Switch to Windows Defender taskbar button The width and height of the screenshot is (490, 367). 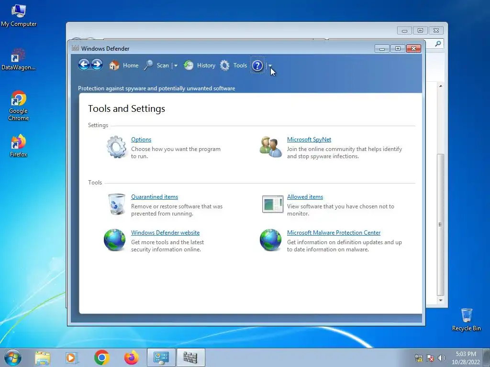click(x=190, y=357)
